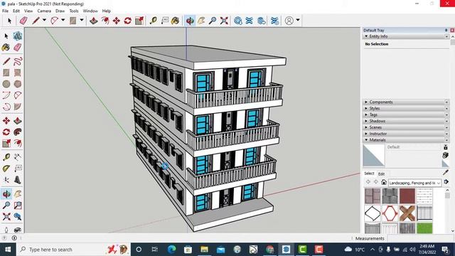This screenshot has width=455, height=256.
Task: Click the default material preview thumbnail
Action: (374, 156)
